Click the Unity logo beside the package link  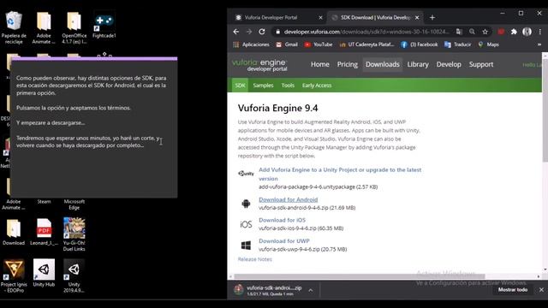[246, 173]
